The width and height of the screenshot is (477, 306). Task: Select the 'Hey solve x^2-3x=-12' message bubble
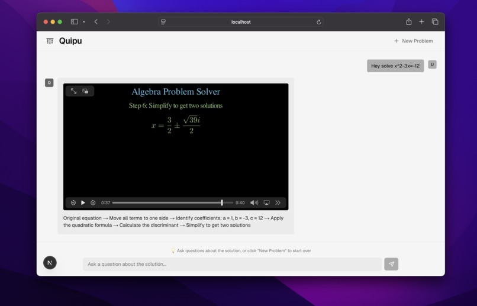[x=395, y=66]
